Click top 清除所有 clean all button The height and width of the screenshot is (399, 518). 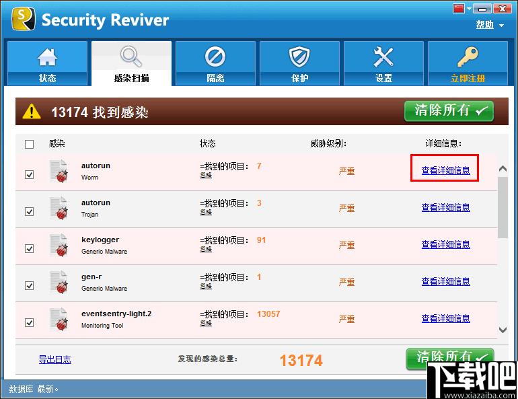pyautogui.click(x=449, y=111)
